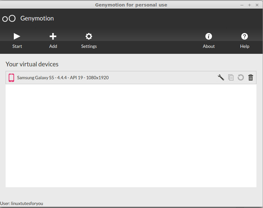Click the Help text label
The image size is (263, 208).
245,47
